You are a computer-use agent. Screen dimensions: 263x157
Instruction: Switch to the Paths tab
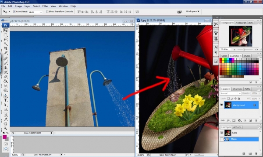[x=247, y=89]
